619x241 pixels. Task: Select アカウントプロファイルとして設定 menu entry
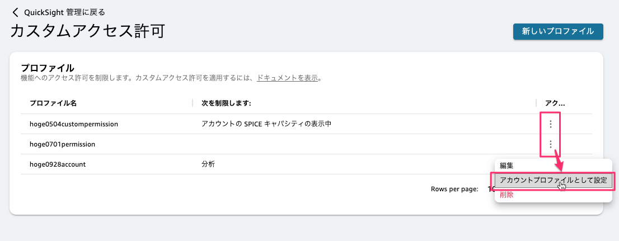click(x=553, y=180)
